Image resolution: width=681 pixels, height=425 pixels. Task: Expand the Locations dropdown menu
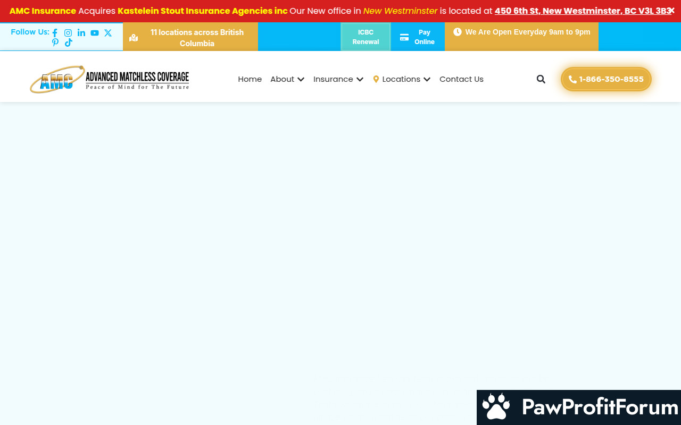(402, 79)
